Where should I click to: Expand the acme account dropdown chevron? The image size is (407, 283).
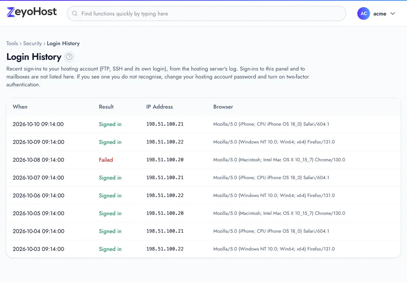tap(393, 13)
